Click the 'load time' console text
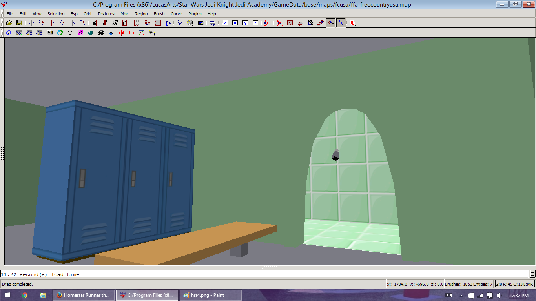The height and width of the screenshot is (301, 536). point(65,274)
